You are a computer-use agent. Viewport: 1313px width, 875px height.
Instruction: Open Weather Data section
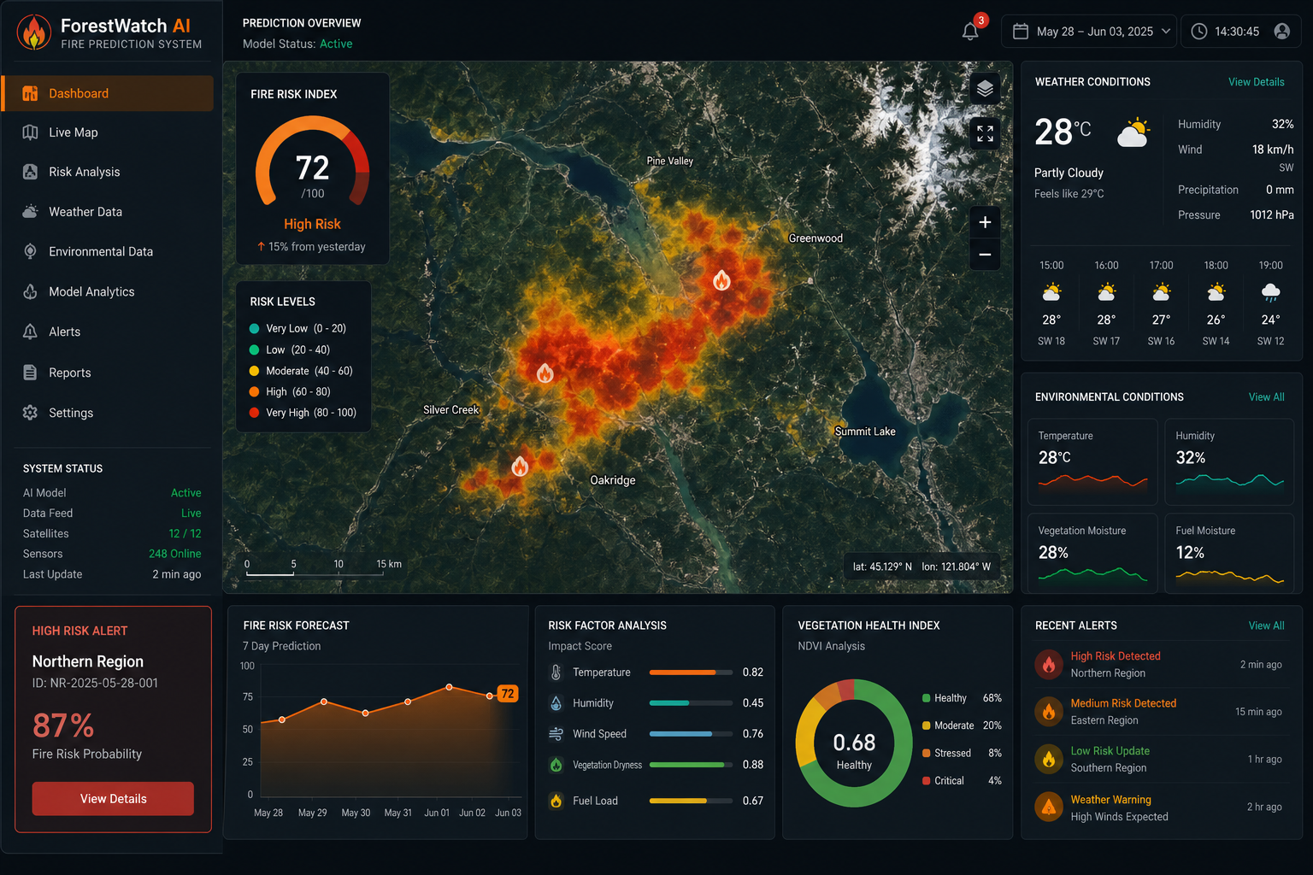coord(108,212)
